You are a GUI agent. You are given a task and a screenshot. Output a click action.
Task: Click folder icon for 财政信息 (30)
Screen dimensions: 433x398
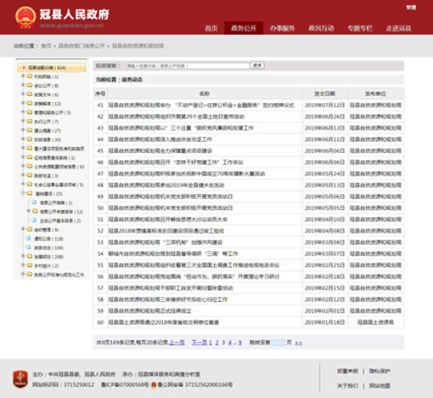pyautogui.click(x=30, y=139)
